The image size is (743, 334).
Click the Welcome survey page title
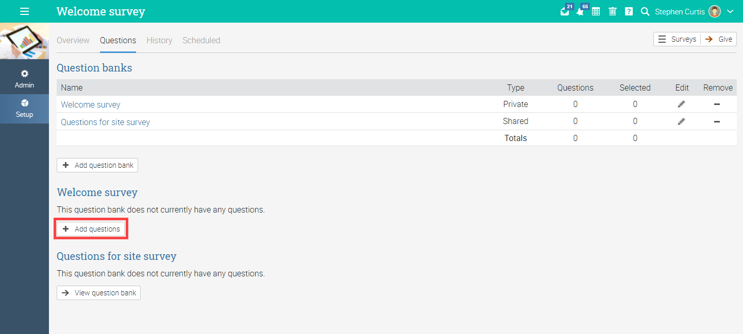point(101,11)
